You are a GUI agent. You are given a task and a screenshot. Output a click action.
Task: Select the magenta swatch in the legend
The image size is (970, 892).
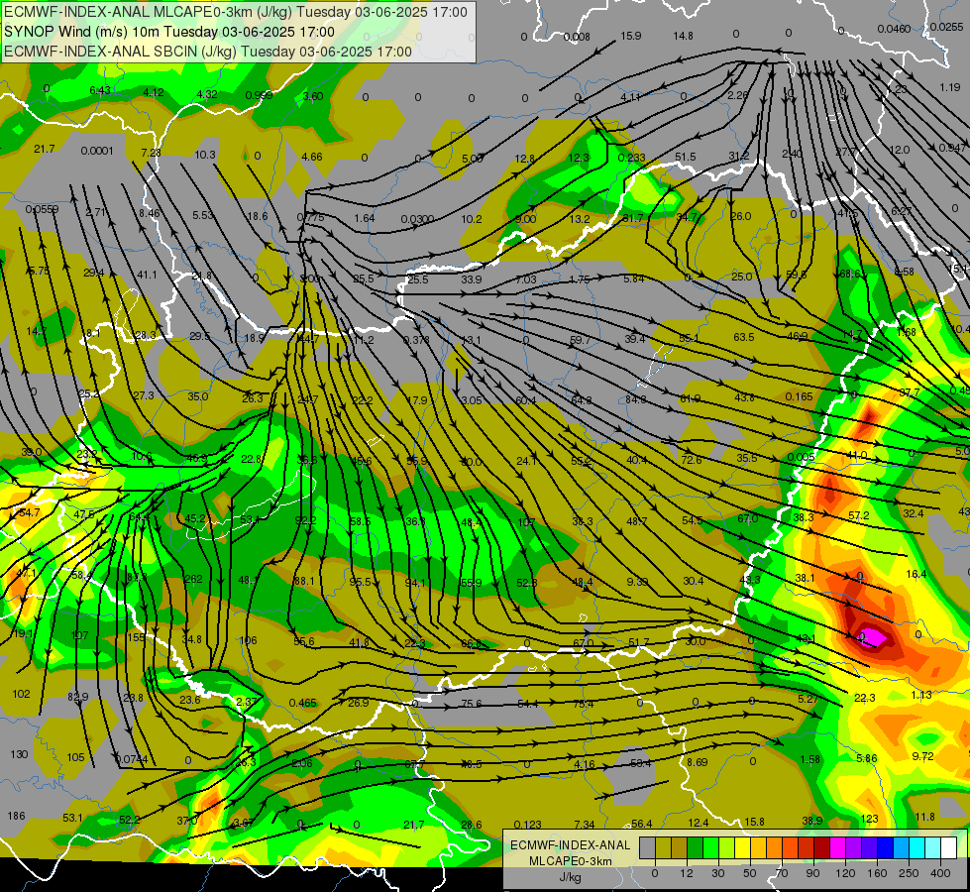(837, 848)
